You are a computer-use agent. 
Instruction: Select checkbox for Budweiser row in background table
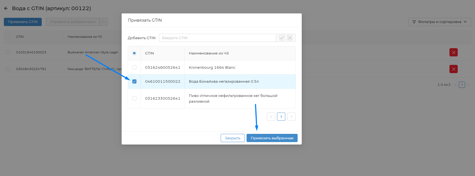8,52
